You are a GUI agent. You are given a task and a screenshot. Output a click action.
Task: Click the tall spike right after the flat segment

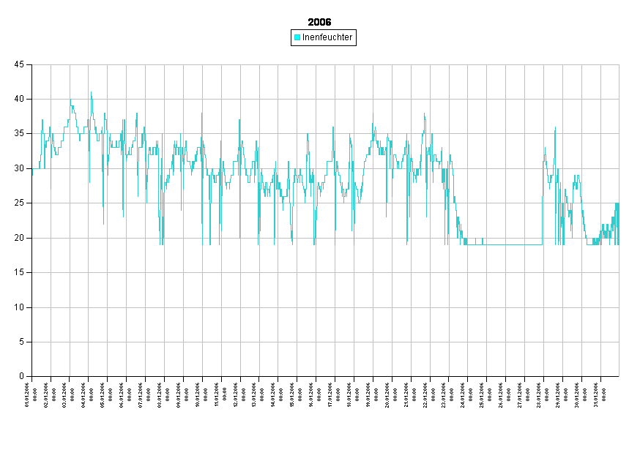pyautogui.click(x=555, y=128)
